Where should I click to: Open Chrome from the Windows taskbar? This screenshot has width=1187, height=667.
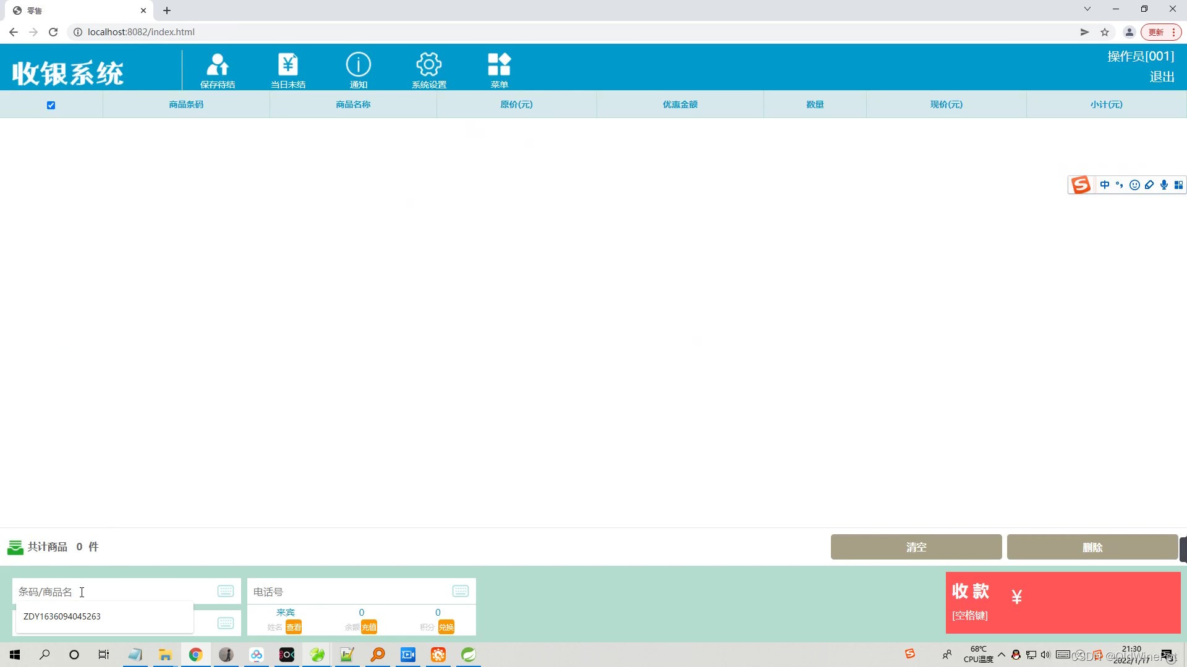(x=195, y=655)
